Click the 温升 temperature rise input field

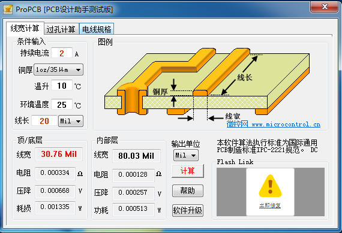(62, 86)
